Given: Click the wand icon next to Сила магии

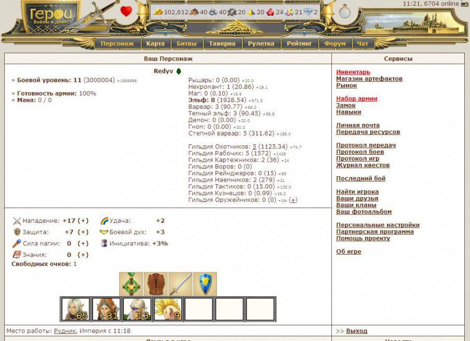Looking at the screenshot, I should click(x=17, y=243).
